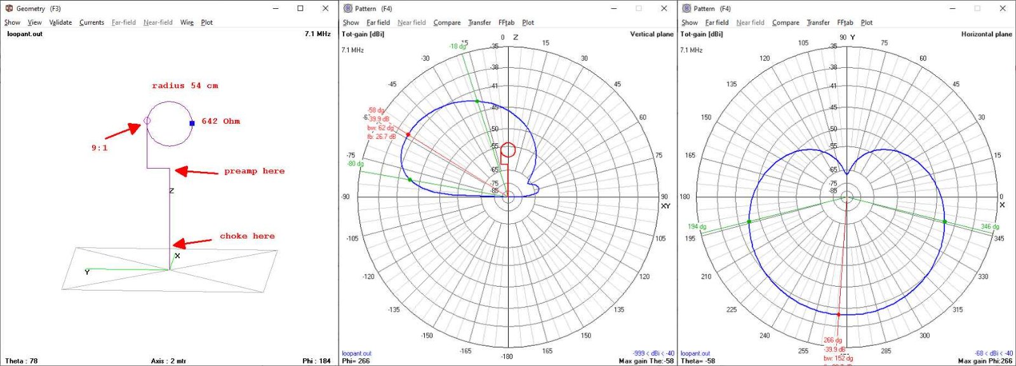This screenshot has height=366, width=1016.
Task: Close the Geometry (F3) window
Action: pos(325,8)
